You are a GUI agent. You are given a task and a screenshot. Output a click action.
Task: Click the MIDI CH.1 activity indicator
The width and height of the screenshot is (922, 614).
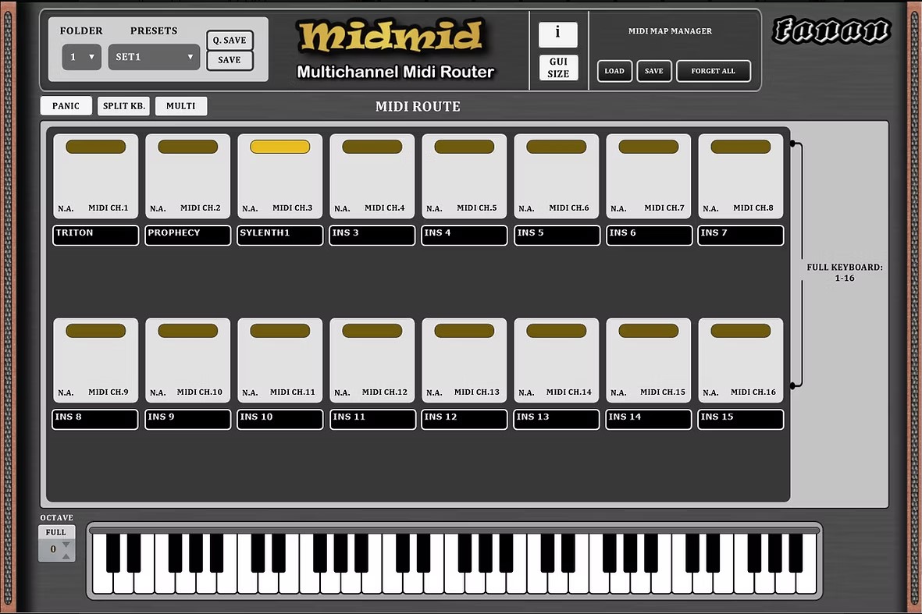tap(94, 146)
